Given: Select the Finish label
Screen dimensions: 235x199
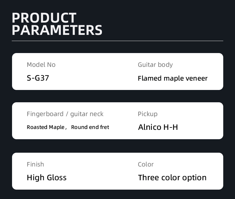Looking at the screenshot, I should tap(35, 164).
